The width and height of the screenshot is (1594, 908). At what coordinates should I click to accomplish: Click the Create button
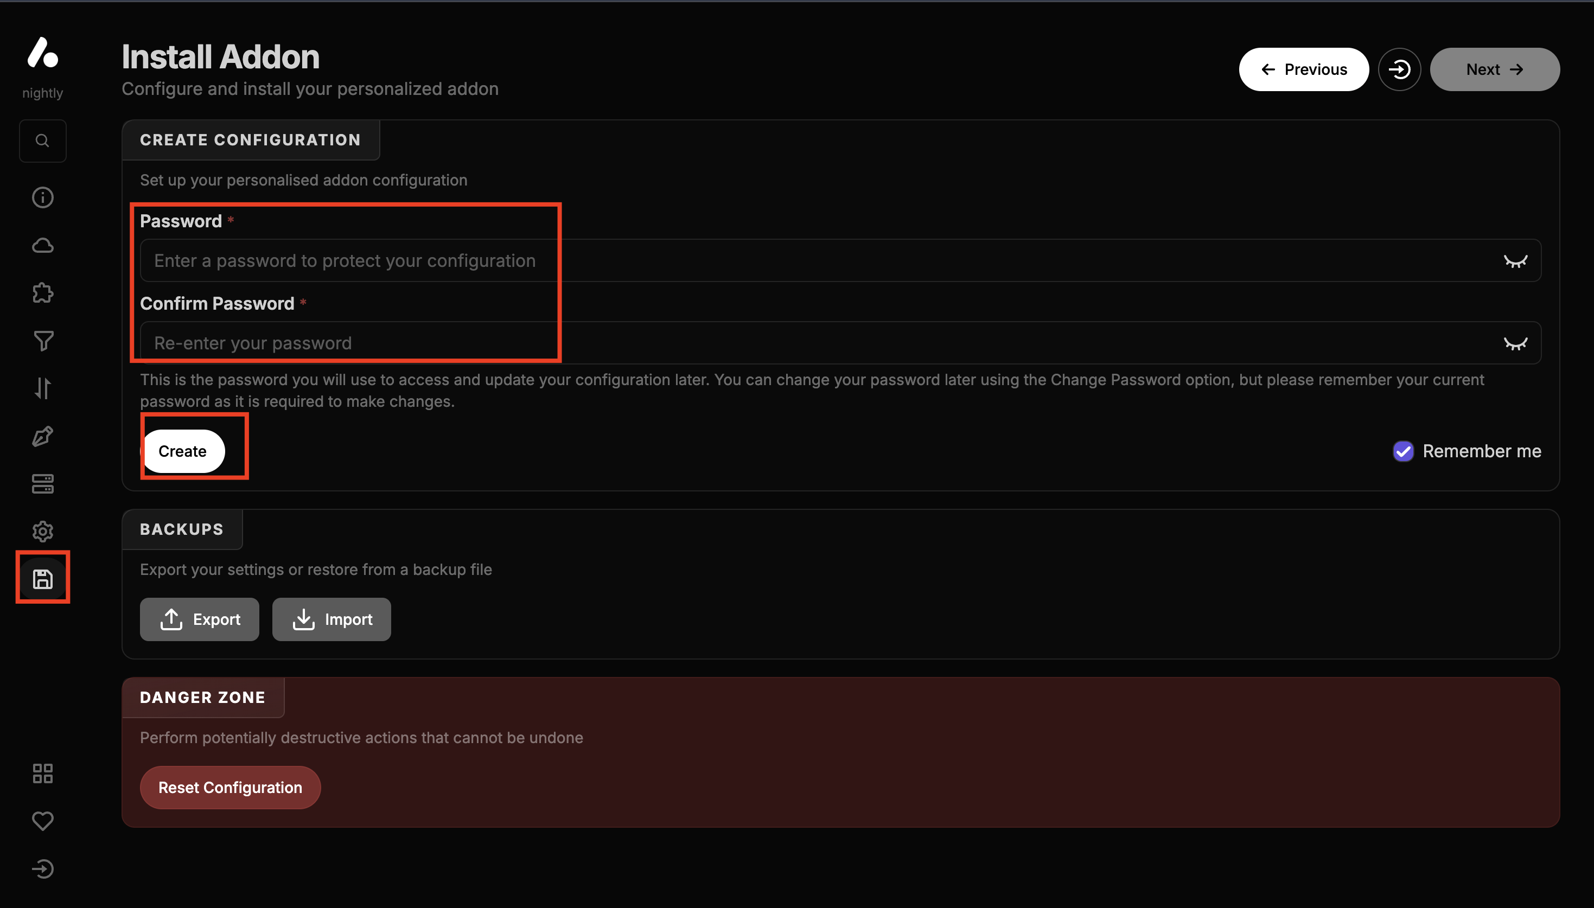tap(183, 451)
